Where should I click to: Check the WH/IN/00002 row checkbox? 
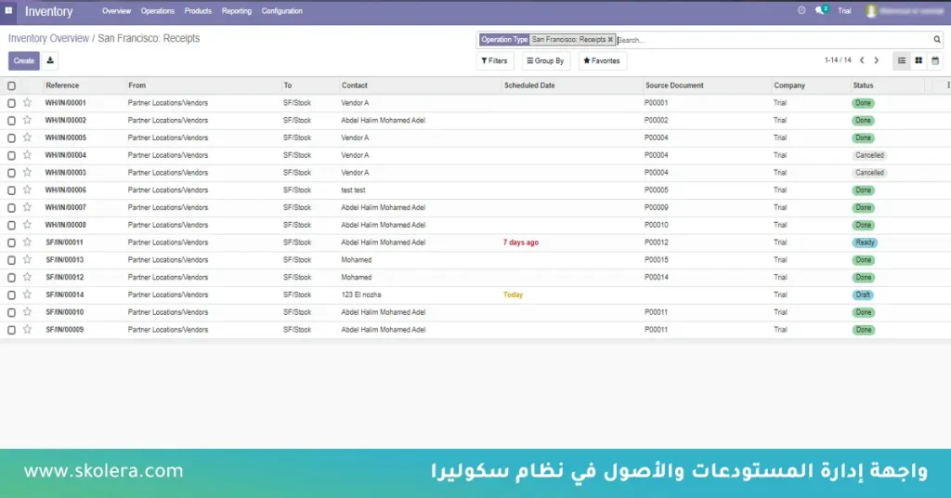pos(11,121)
